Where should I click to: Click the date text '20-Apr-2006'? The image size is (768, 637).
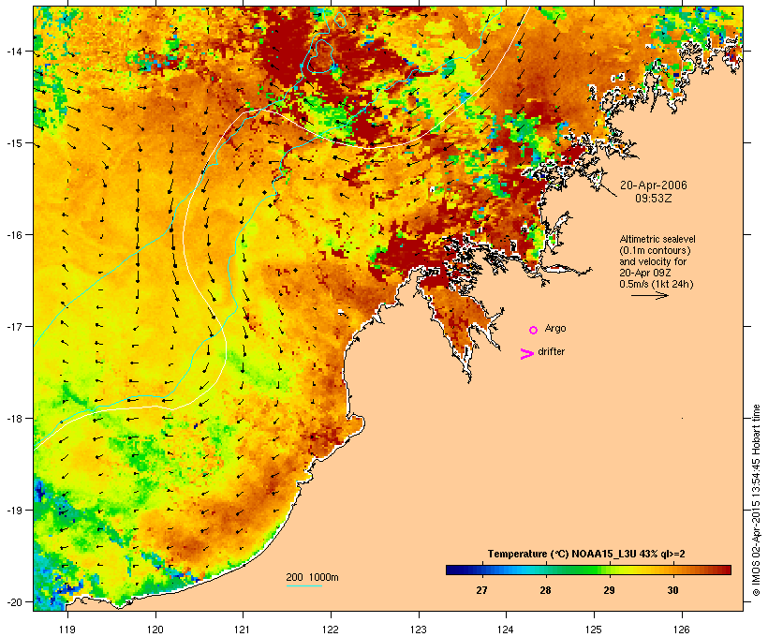[654, 185]
